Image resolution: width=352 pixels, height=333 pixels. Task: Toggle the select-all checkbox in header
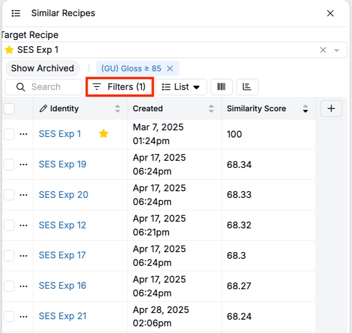(9, 109)
